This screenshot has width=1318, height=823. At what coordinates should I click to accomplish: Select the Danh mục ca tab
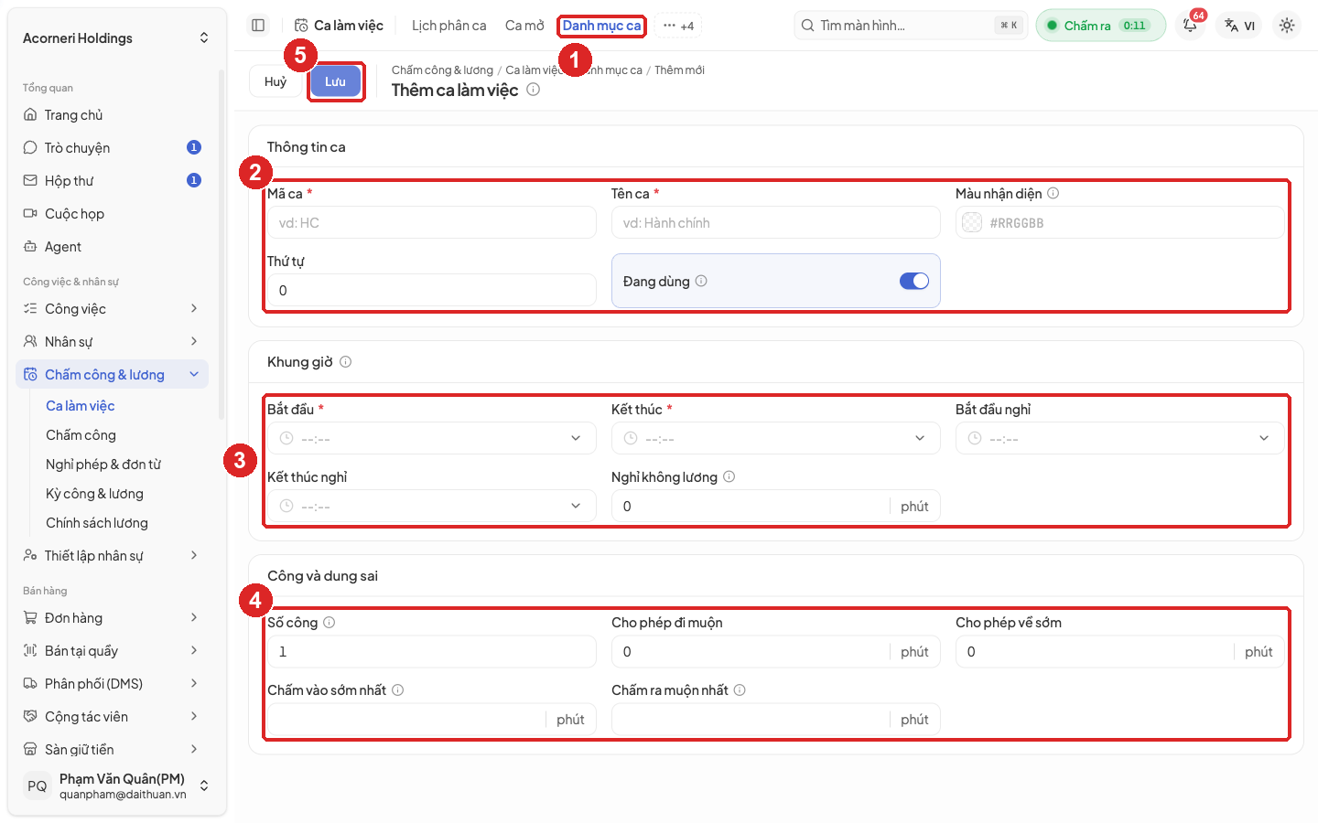click(x=601, y=26)
